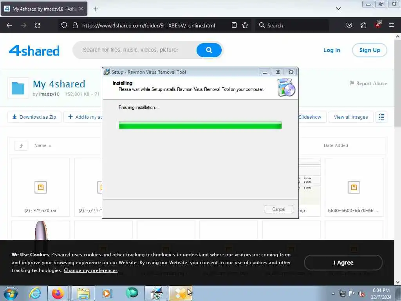Open the Action Center flag icon
The height and width of the screenshot is (301, 401).
click(352, 294)
